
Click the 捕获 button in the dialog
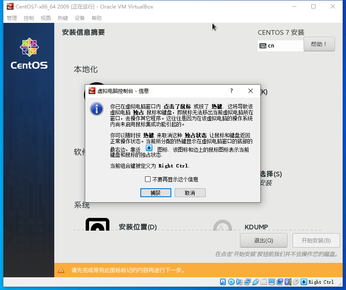coord(156,192)
